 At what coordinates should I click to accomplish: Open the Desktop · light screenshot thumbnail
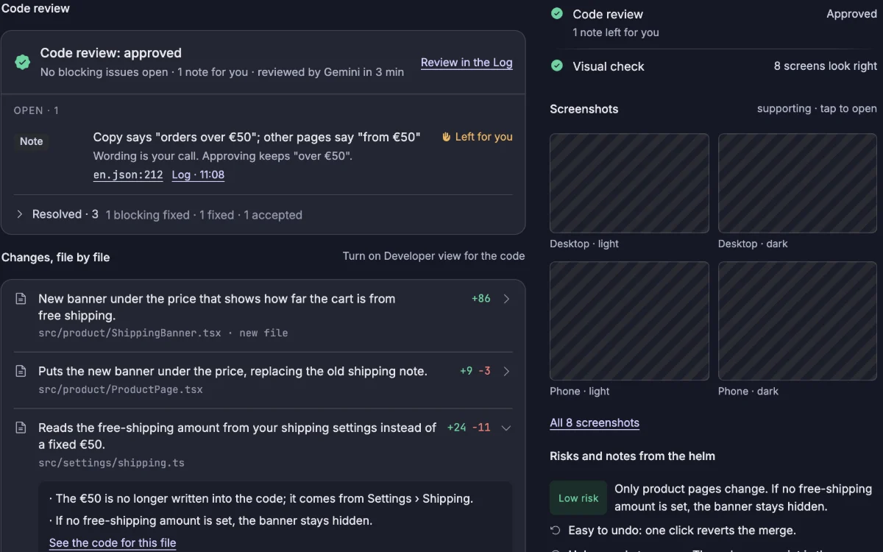[x=629, y=183]
